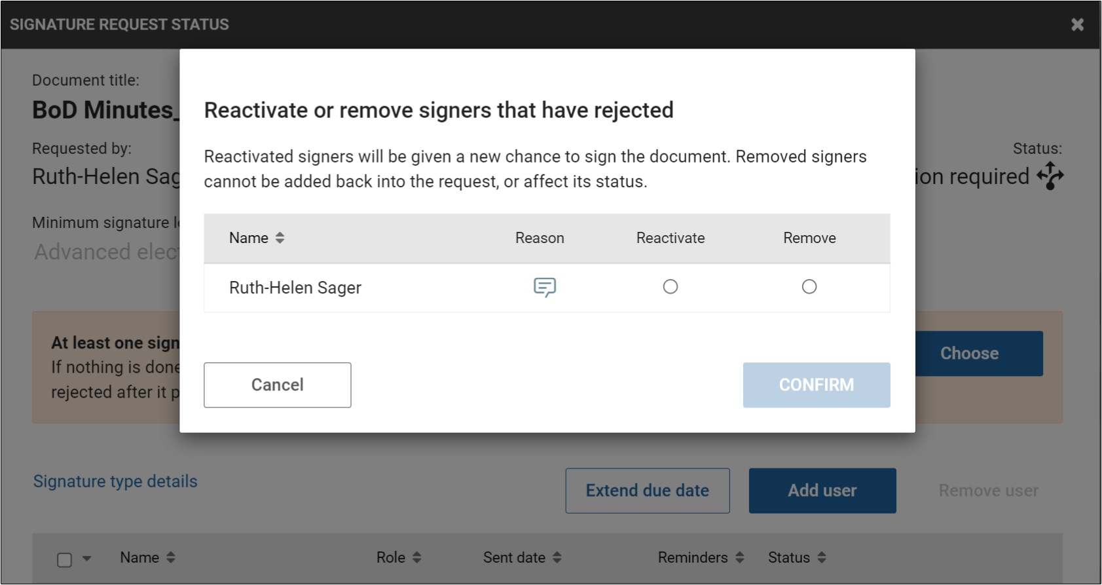
Task: Expand the Name sort control in the dialog table
Action: tap(280, 238)
